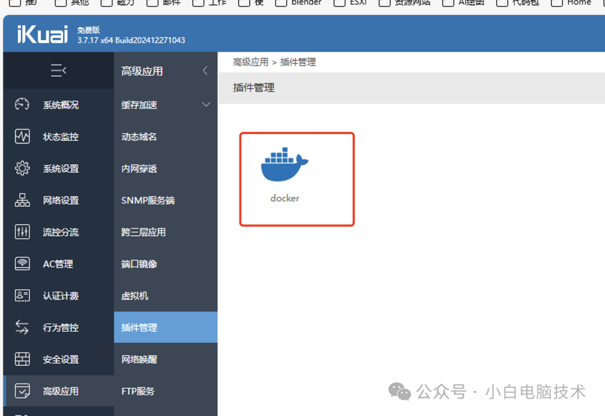Click 插件管理 breadcrumb text

tap(298, 62)
